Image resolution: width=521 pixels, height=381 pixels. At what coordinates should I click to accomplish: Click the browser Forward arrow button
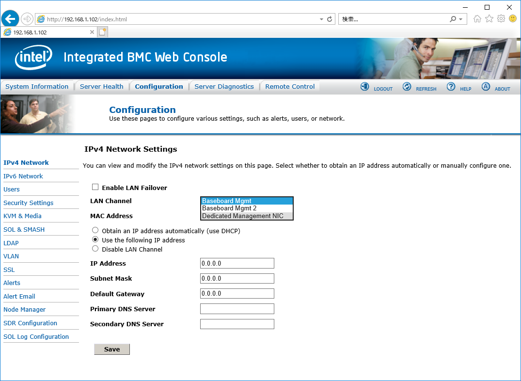point(27,19)
